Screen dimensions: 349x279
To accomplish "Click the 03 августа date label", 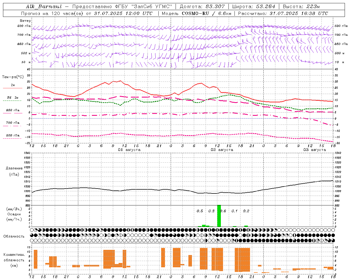I will (x=315, y=150).
